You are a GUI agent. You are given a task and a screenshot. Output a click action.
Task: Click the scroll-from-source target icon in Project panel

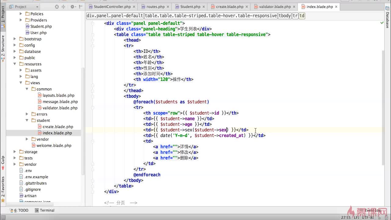pyautogui.click(x=57, y=6)
